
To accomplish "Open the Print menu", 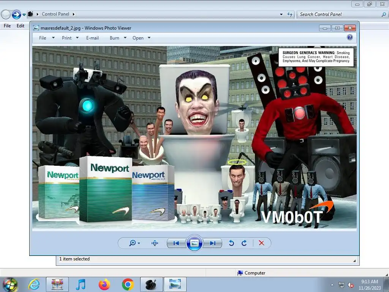I will coord(66,38).
